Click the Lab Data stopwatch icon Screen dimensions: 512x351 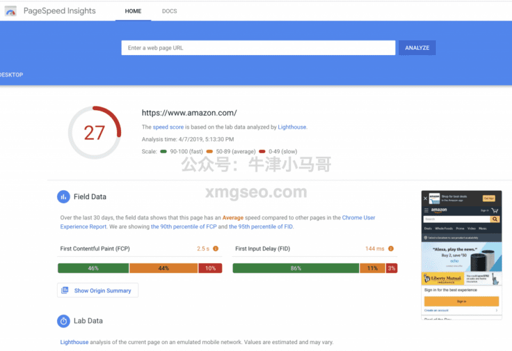coord(63,321)
